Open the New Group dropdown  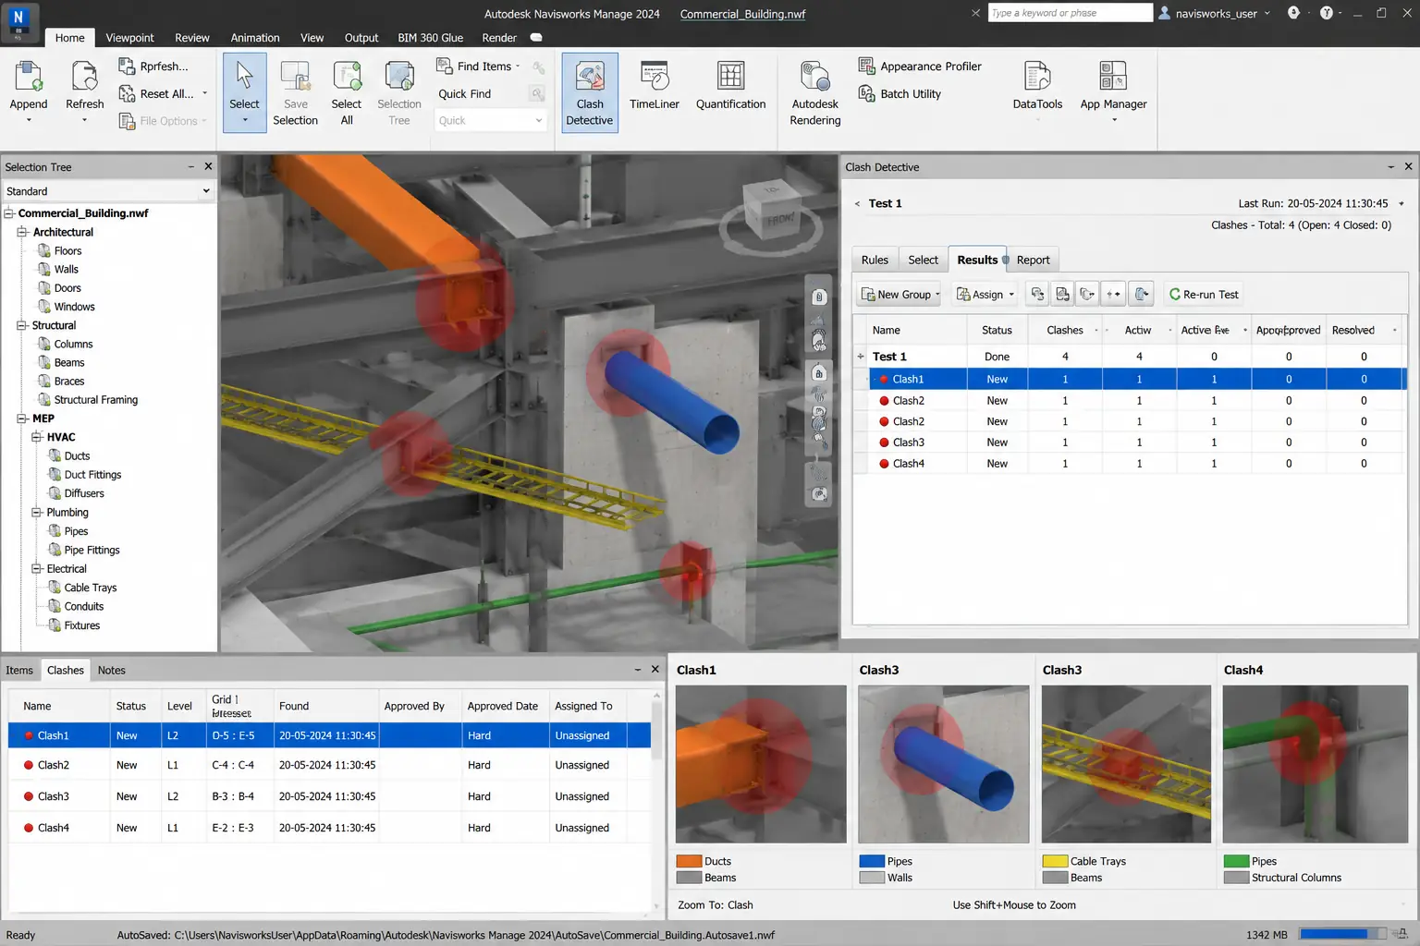pyautogui.click(x=900, y=294)
